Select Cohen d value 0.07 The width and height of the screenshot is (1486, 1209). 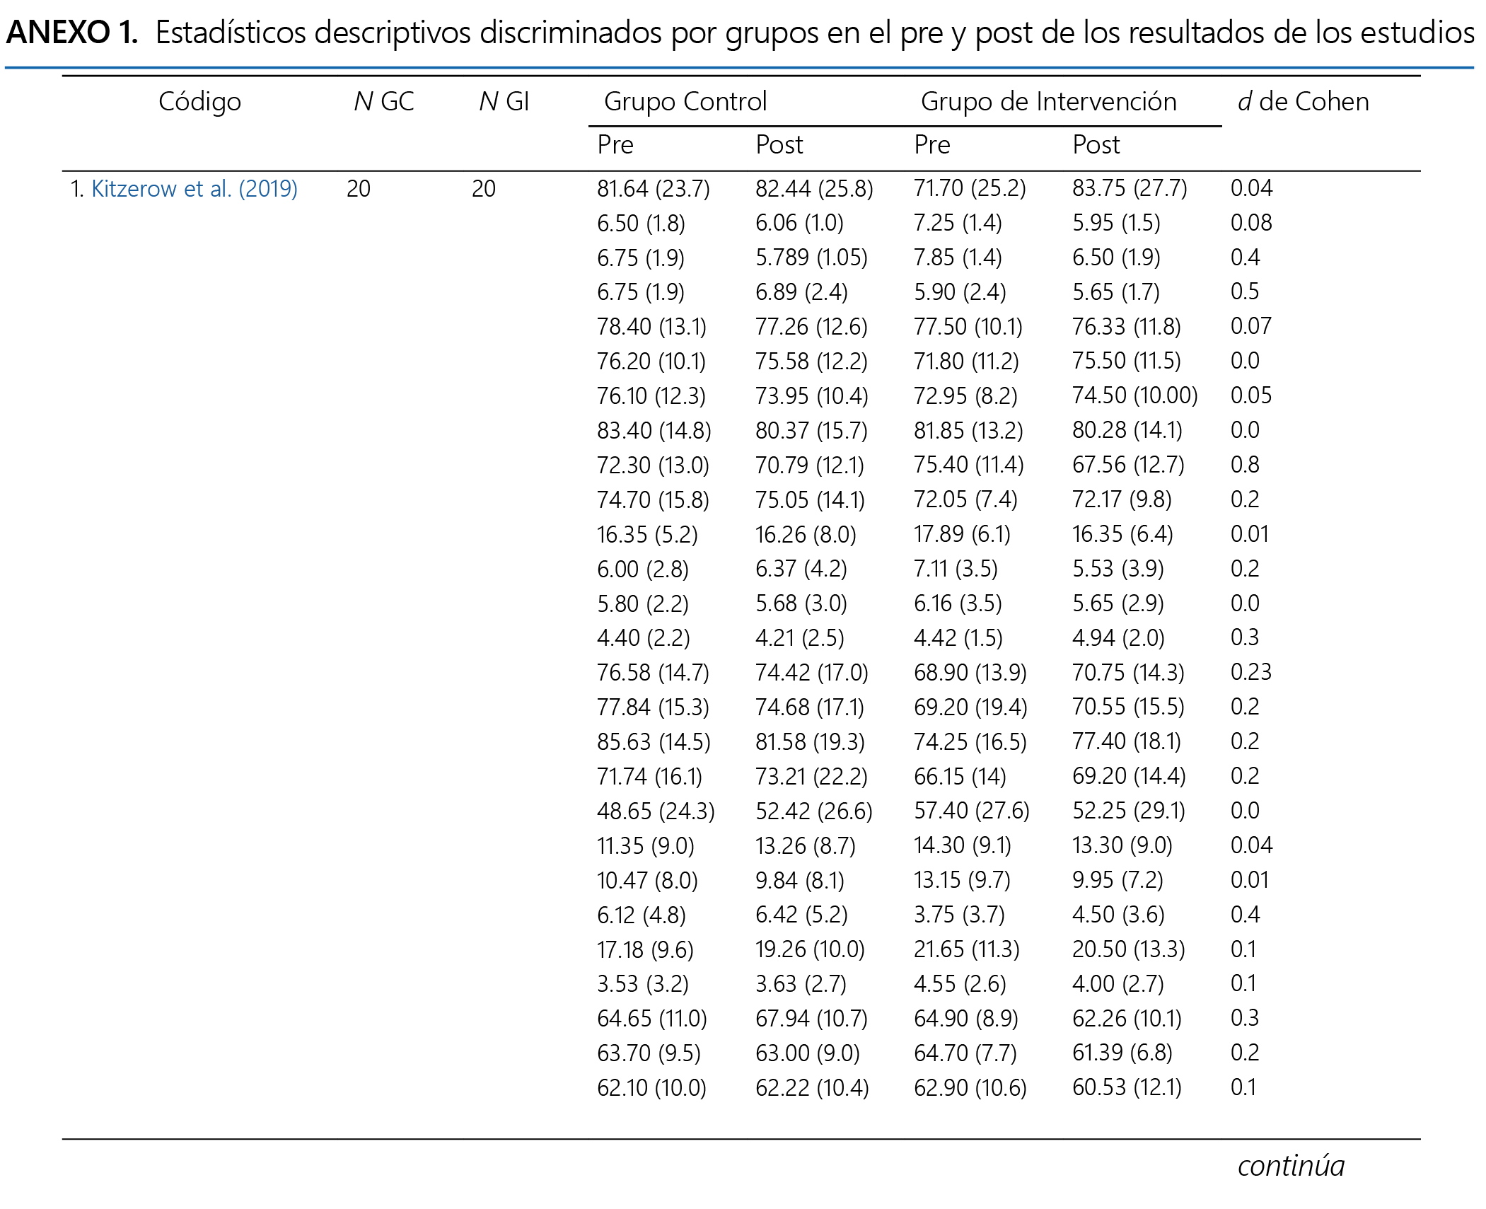click(1251, 326)
